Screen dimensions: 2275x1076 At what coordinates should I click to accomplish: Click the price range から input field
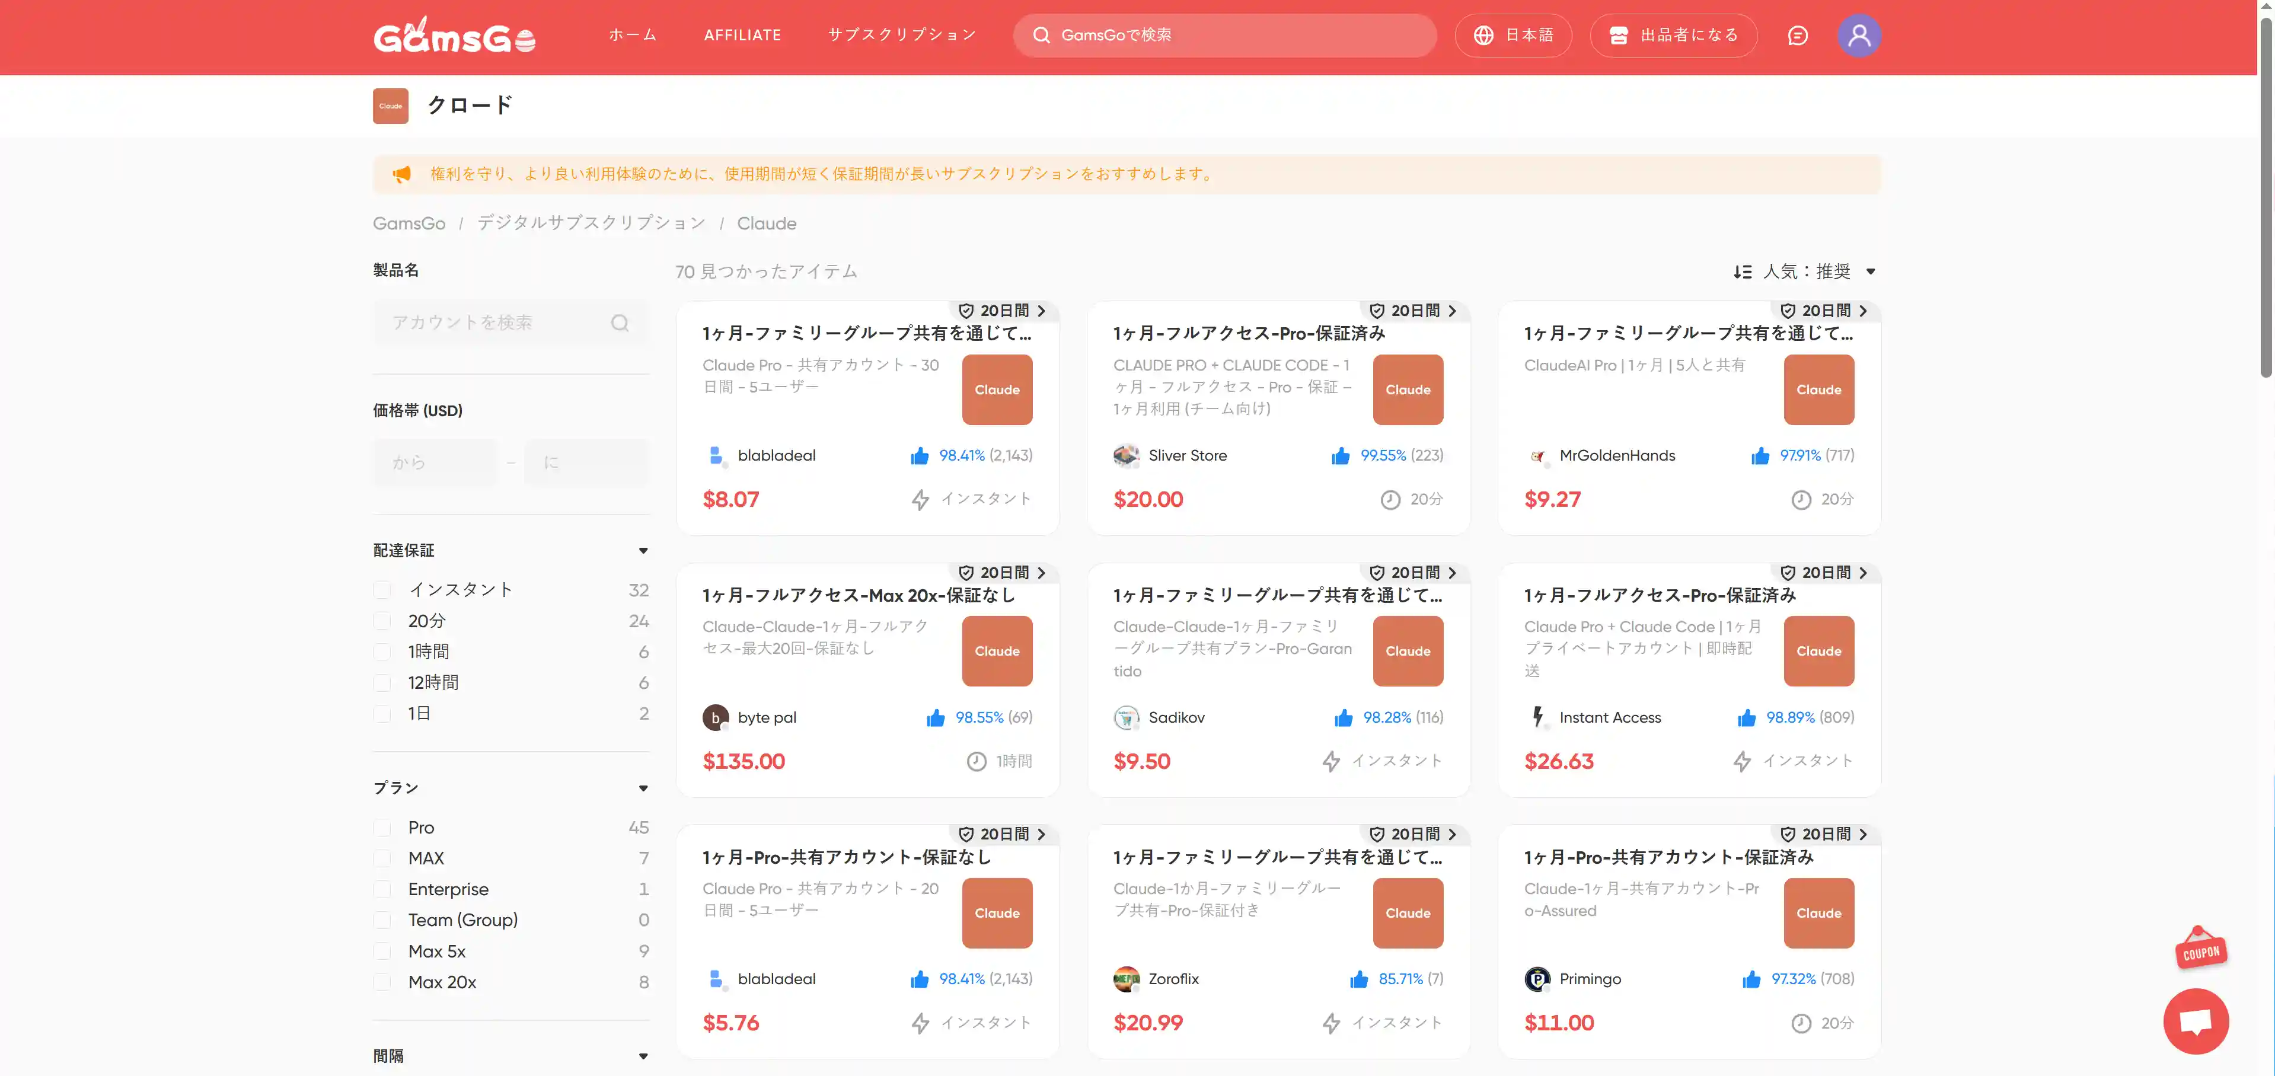point(435,462)
